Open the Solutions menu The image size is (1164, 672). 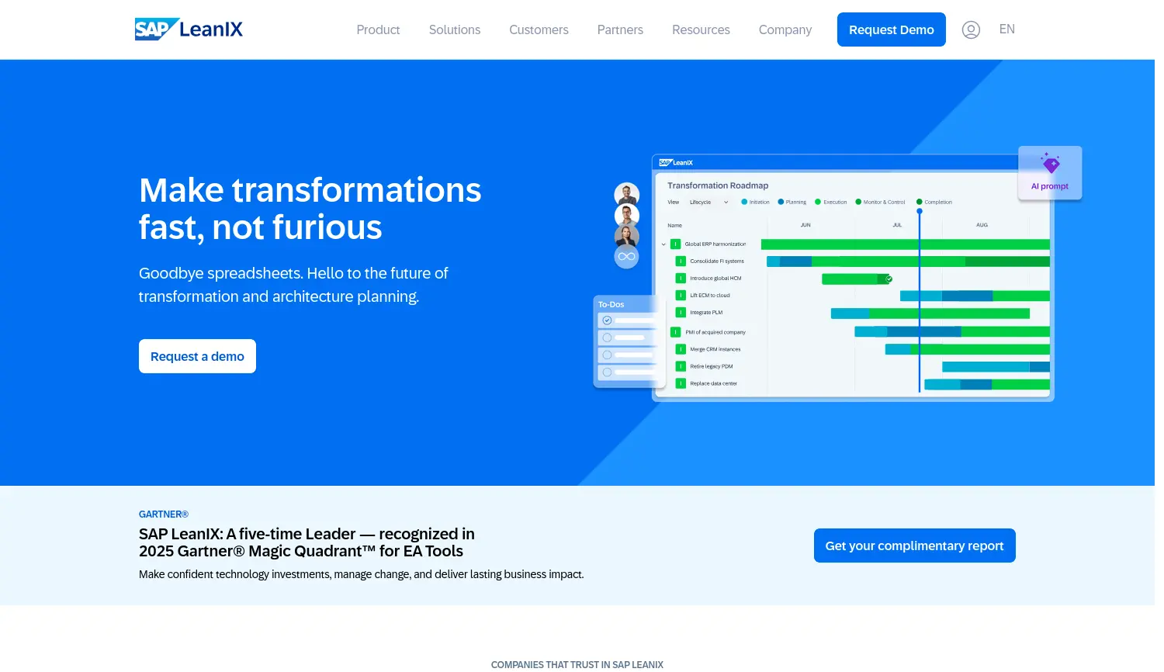(x=455, y=29)
